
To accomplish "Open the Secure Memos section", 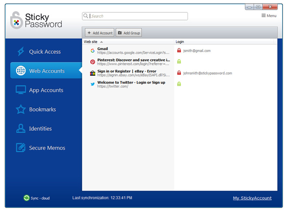I will click(46, 147).
